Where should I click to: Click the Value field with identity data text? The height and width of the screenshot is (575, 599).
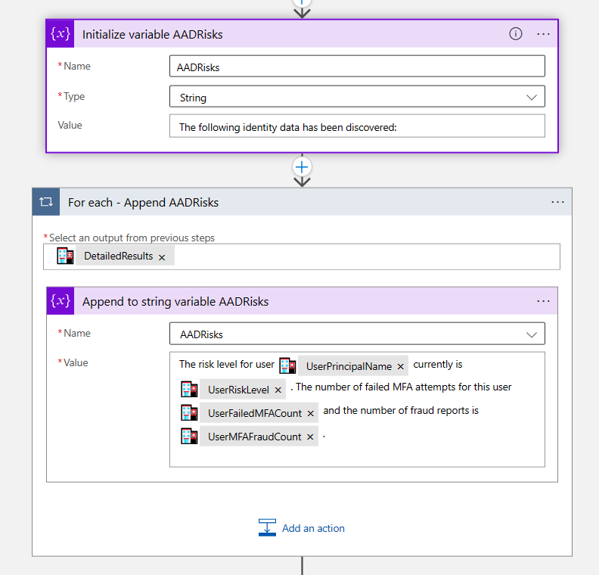tap(356, 126)
